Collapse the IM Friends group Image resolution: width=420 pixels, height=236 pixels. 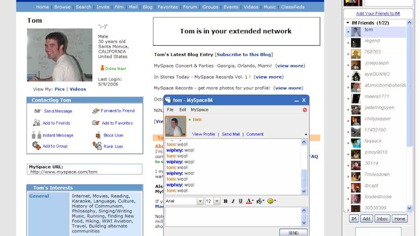click(x=348, y=23)
